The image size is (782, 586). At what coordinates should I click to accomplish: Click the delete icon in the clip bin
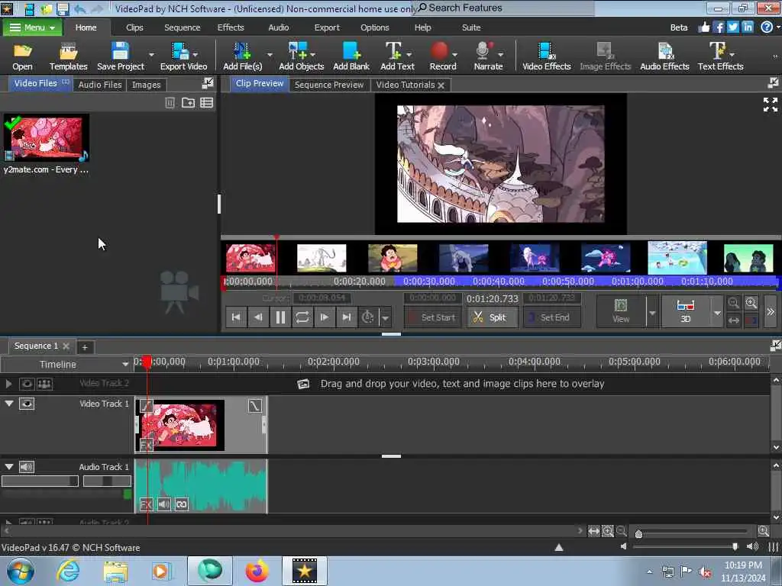(x=170, y=103)
